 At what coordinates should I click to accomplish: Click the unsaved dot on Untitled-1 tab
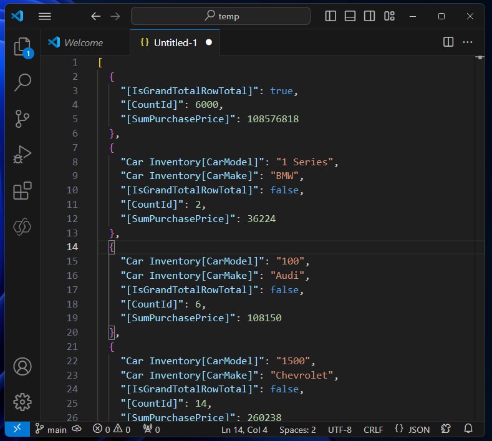[x=209, y=42]
